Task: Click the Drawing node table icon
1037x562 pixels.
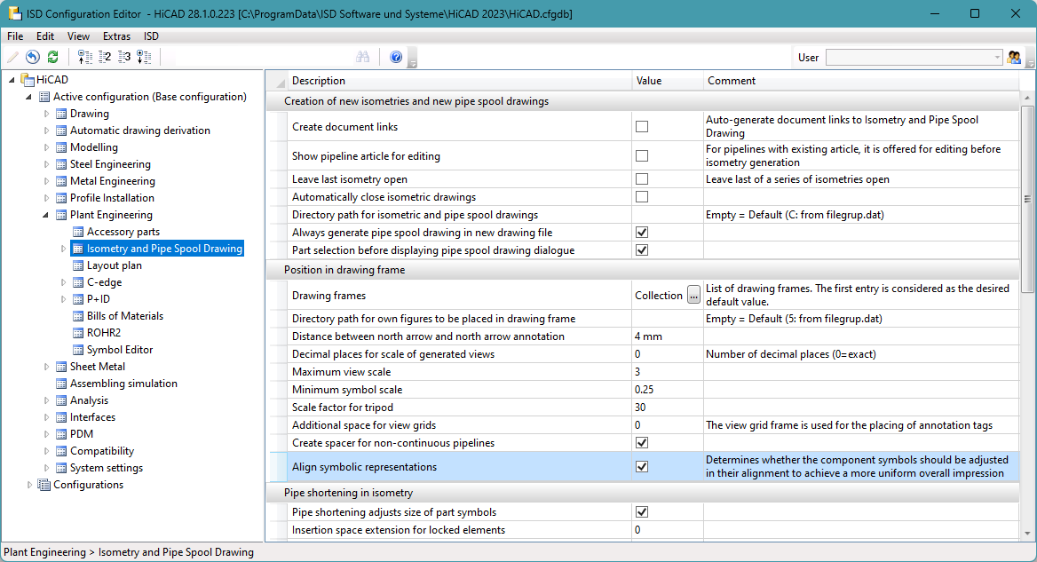Action: 61,114
